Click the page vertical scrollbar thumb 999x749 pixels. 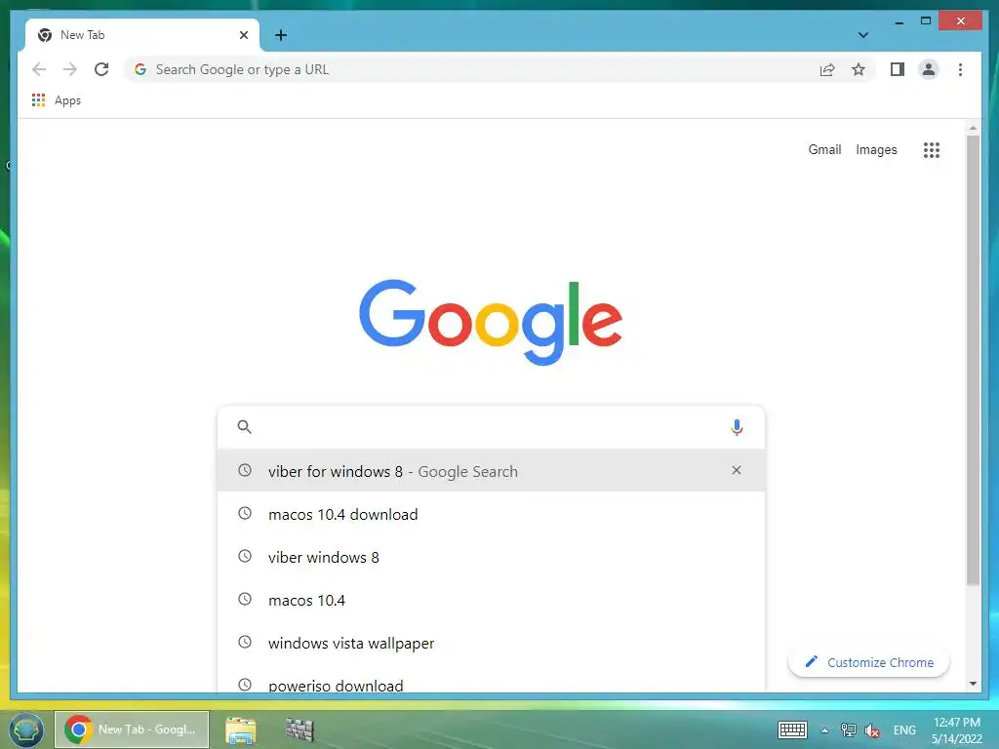coord(973,360)
